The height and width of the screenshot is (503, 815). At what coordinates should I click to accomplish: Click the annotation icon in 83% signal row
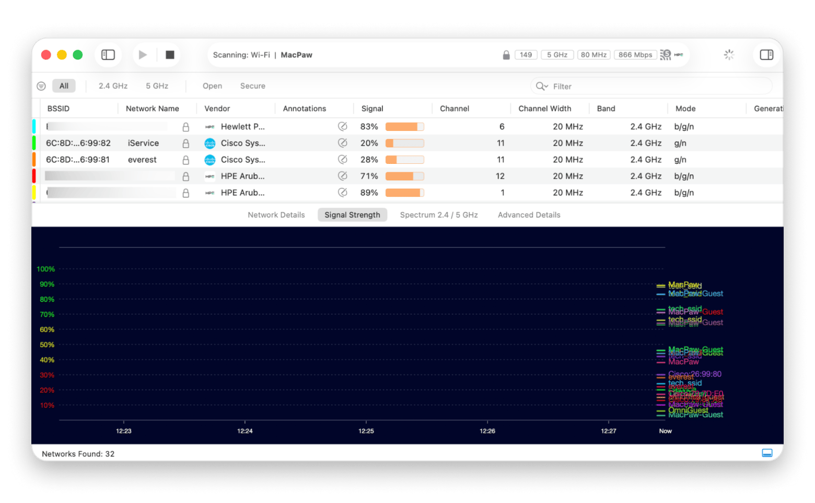tap(343, 126)
